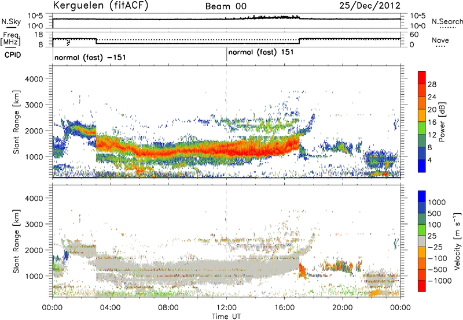Click the "Velocity [m s⁻¹]" colorbar title
The width and height of the screenshot is (463, 320).
tap(457, 241)
